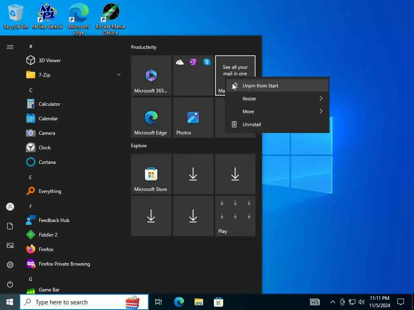Launch Fiddler 2

coord(74,235)
